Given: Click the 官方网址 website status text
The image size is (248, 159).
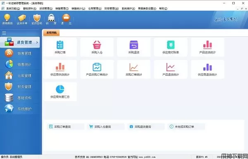Looking at the screenshot, I should coord(141,157).
